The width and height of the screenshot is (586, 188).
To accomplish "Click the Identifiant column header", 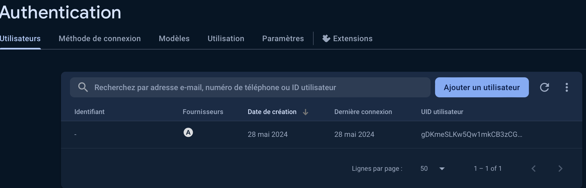I will [89, 112].
